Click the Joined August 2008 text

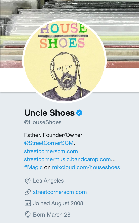click(x=58, y=203)
